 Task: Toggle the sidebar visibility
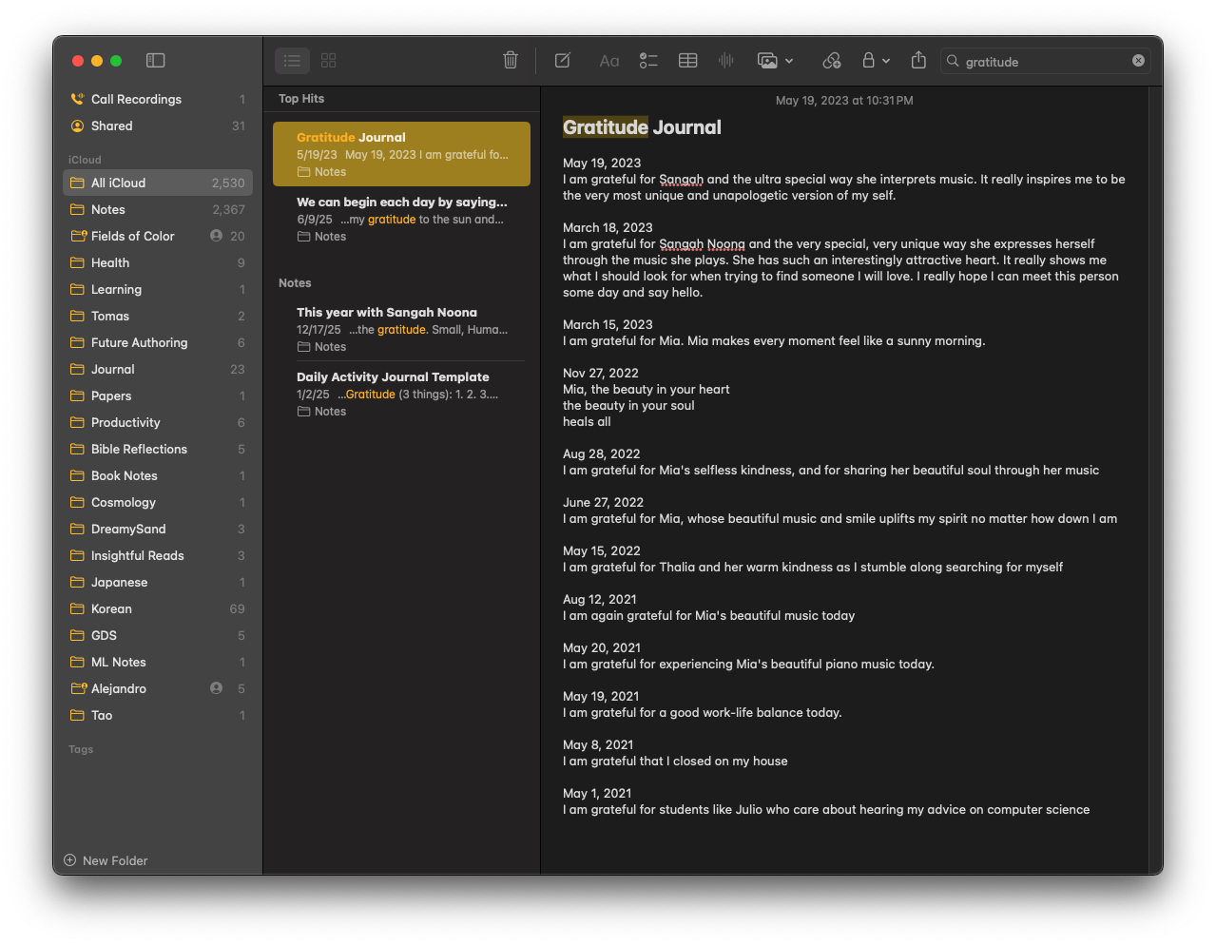[156, 61]
